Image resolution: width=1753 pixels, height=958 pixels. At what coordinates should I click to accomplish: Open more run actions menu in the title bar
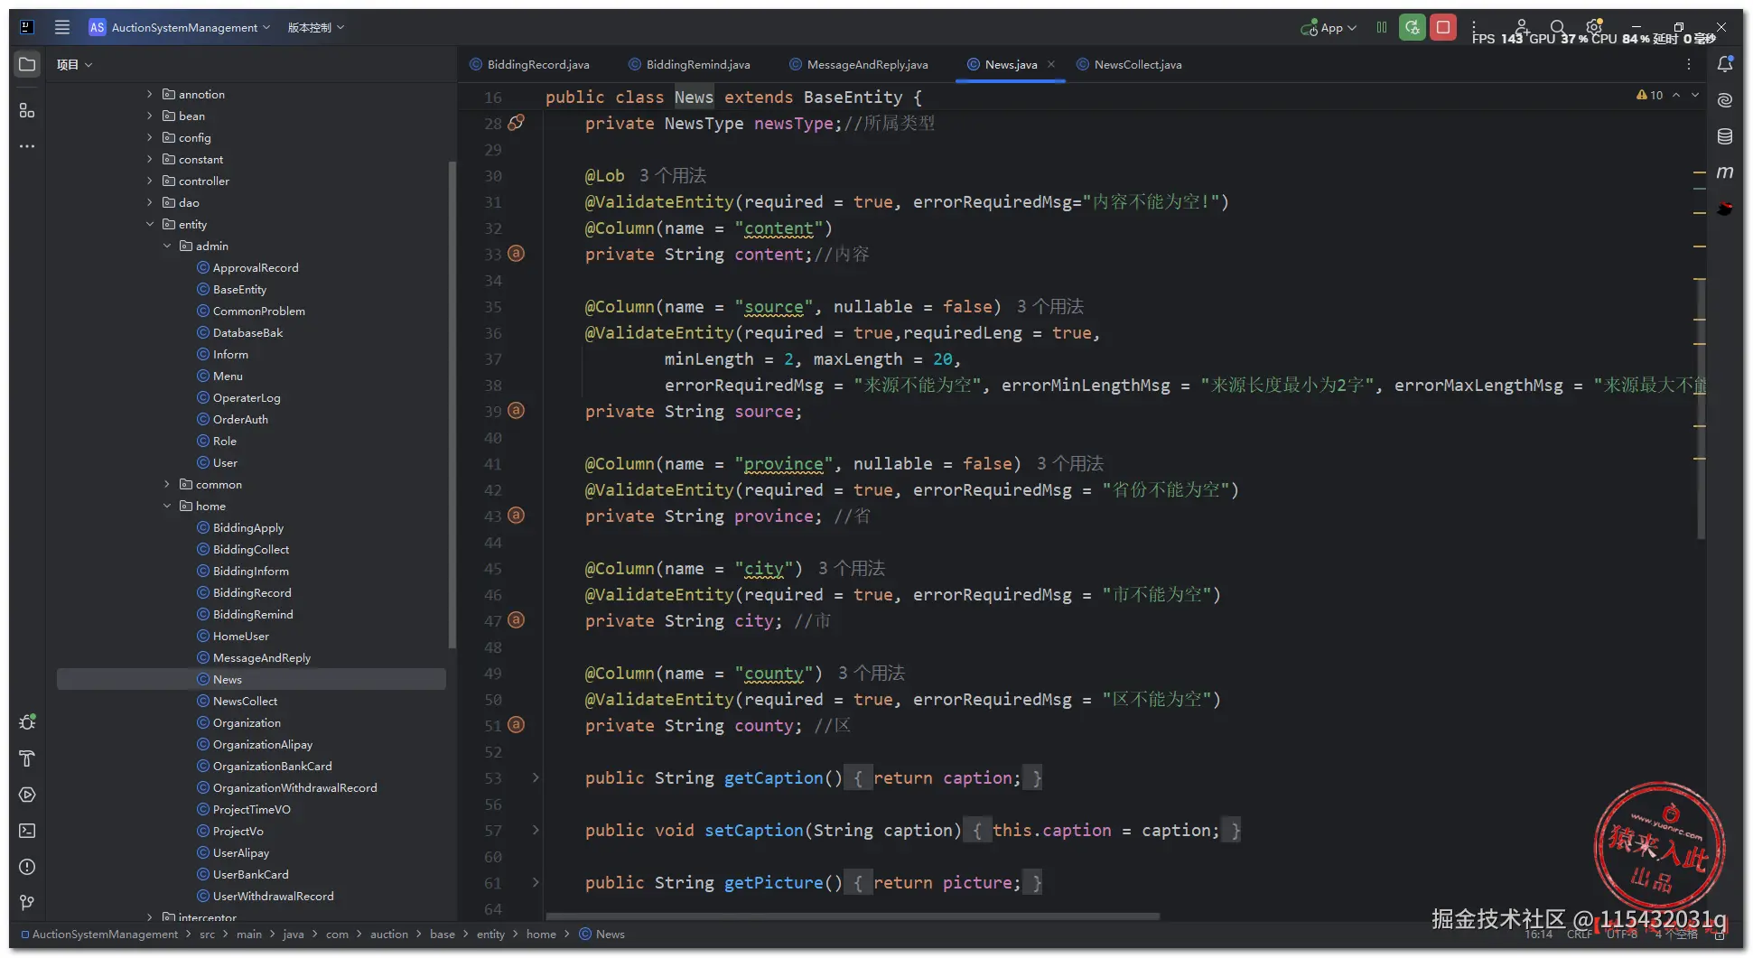tap(1474, 27)
